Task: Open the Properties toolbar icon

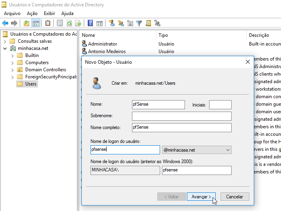Action: [60, 23]
